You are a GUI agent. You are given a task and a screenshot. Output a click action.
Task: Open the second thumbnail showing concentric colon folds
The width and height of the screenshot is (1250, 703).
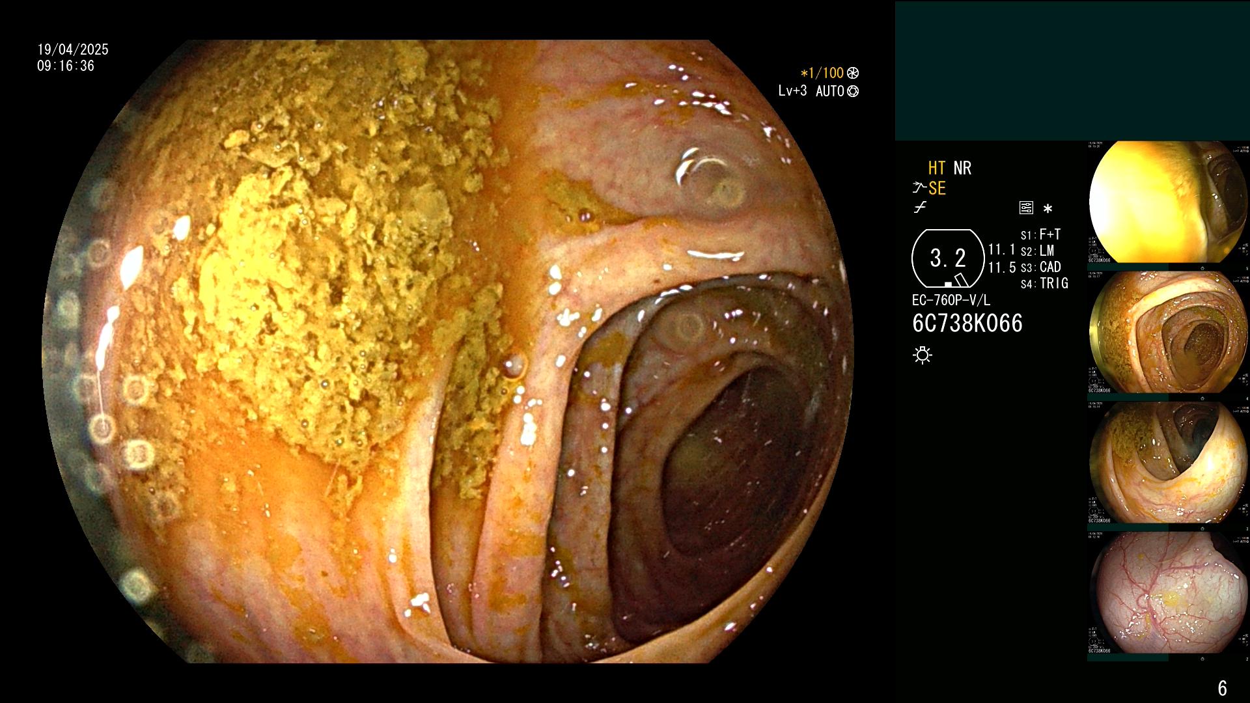1168,332
